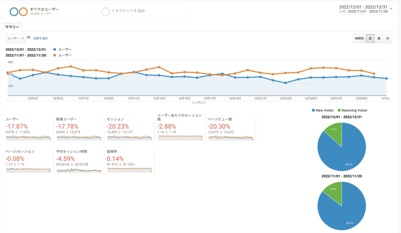
Task: Click the 9,078 と 11,053 users comparison value
Action: coord(18,132)
